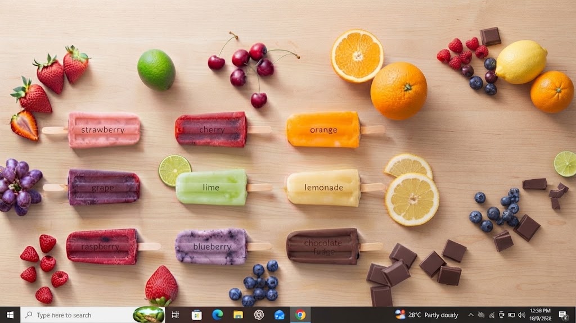
Task: Open the weather widget showing 28°C
Action: click(426, 315)
